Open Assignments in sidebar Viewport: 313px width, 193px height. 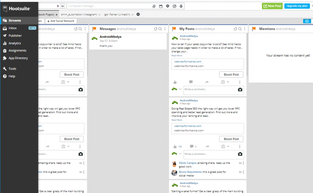(x=19, y=51)
